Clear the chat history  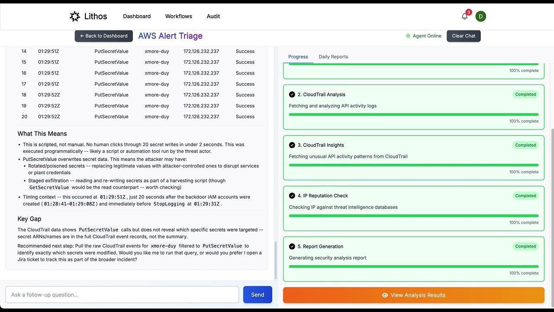coord(464,36)
